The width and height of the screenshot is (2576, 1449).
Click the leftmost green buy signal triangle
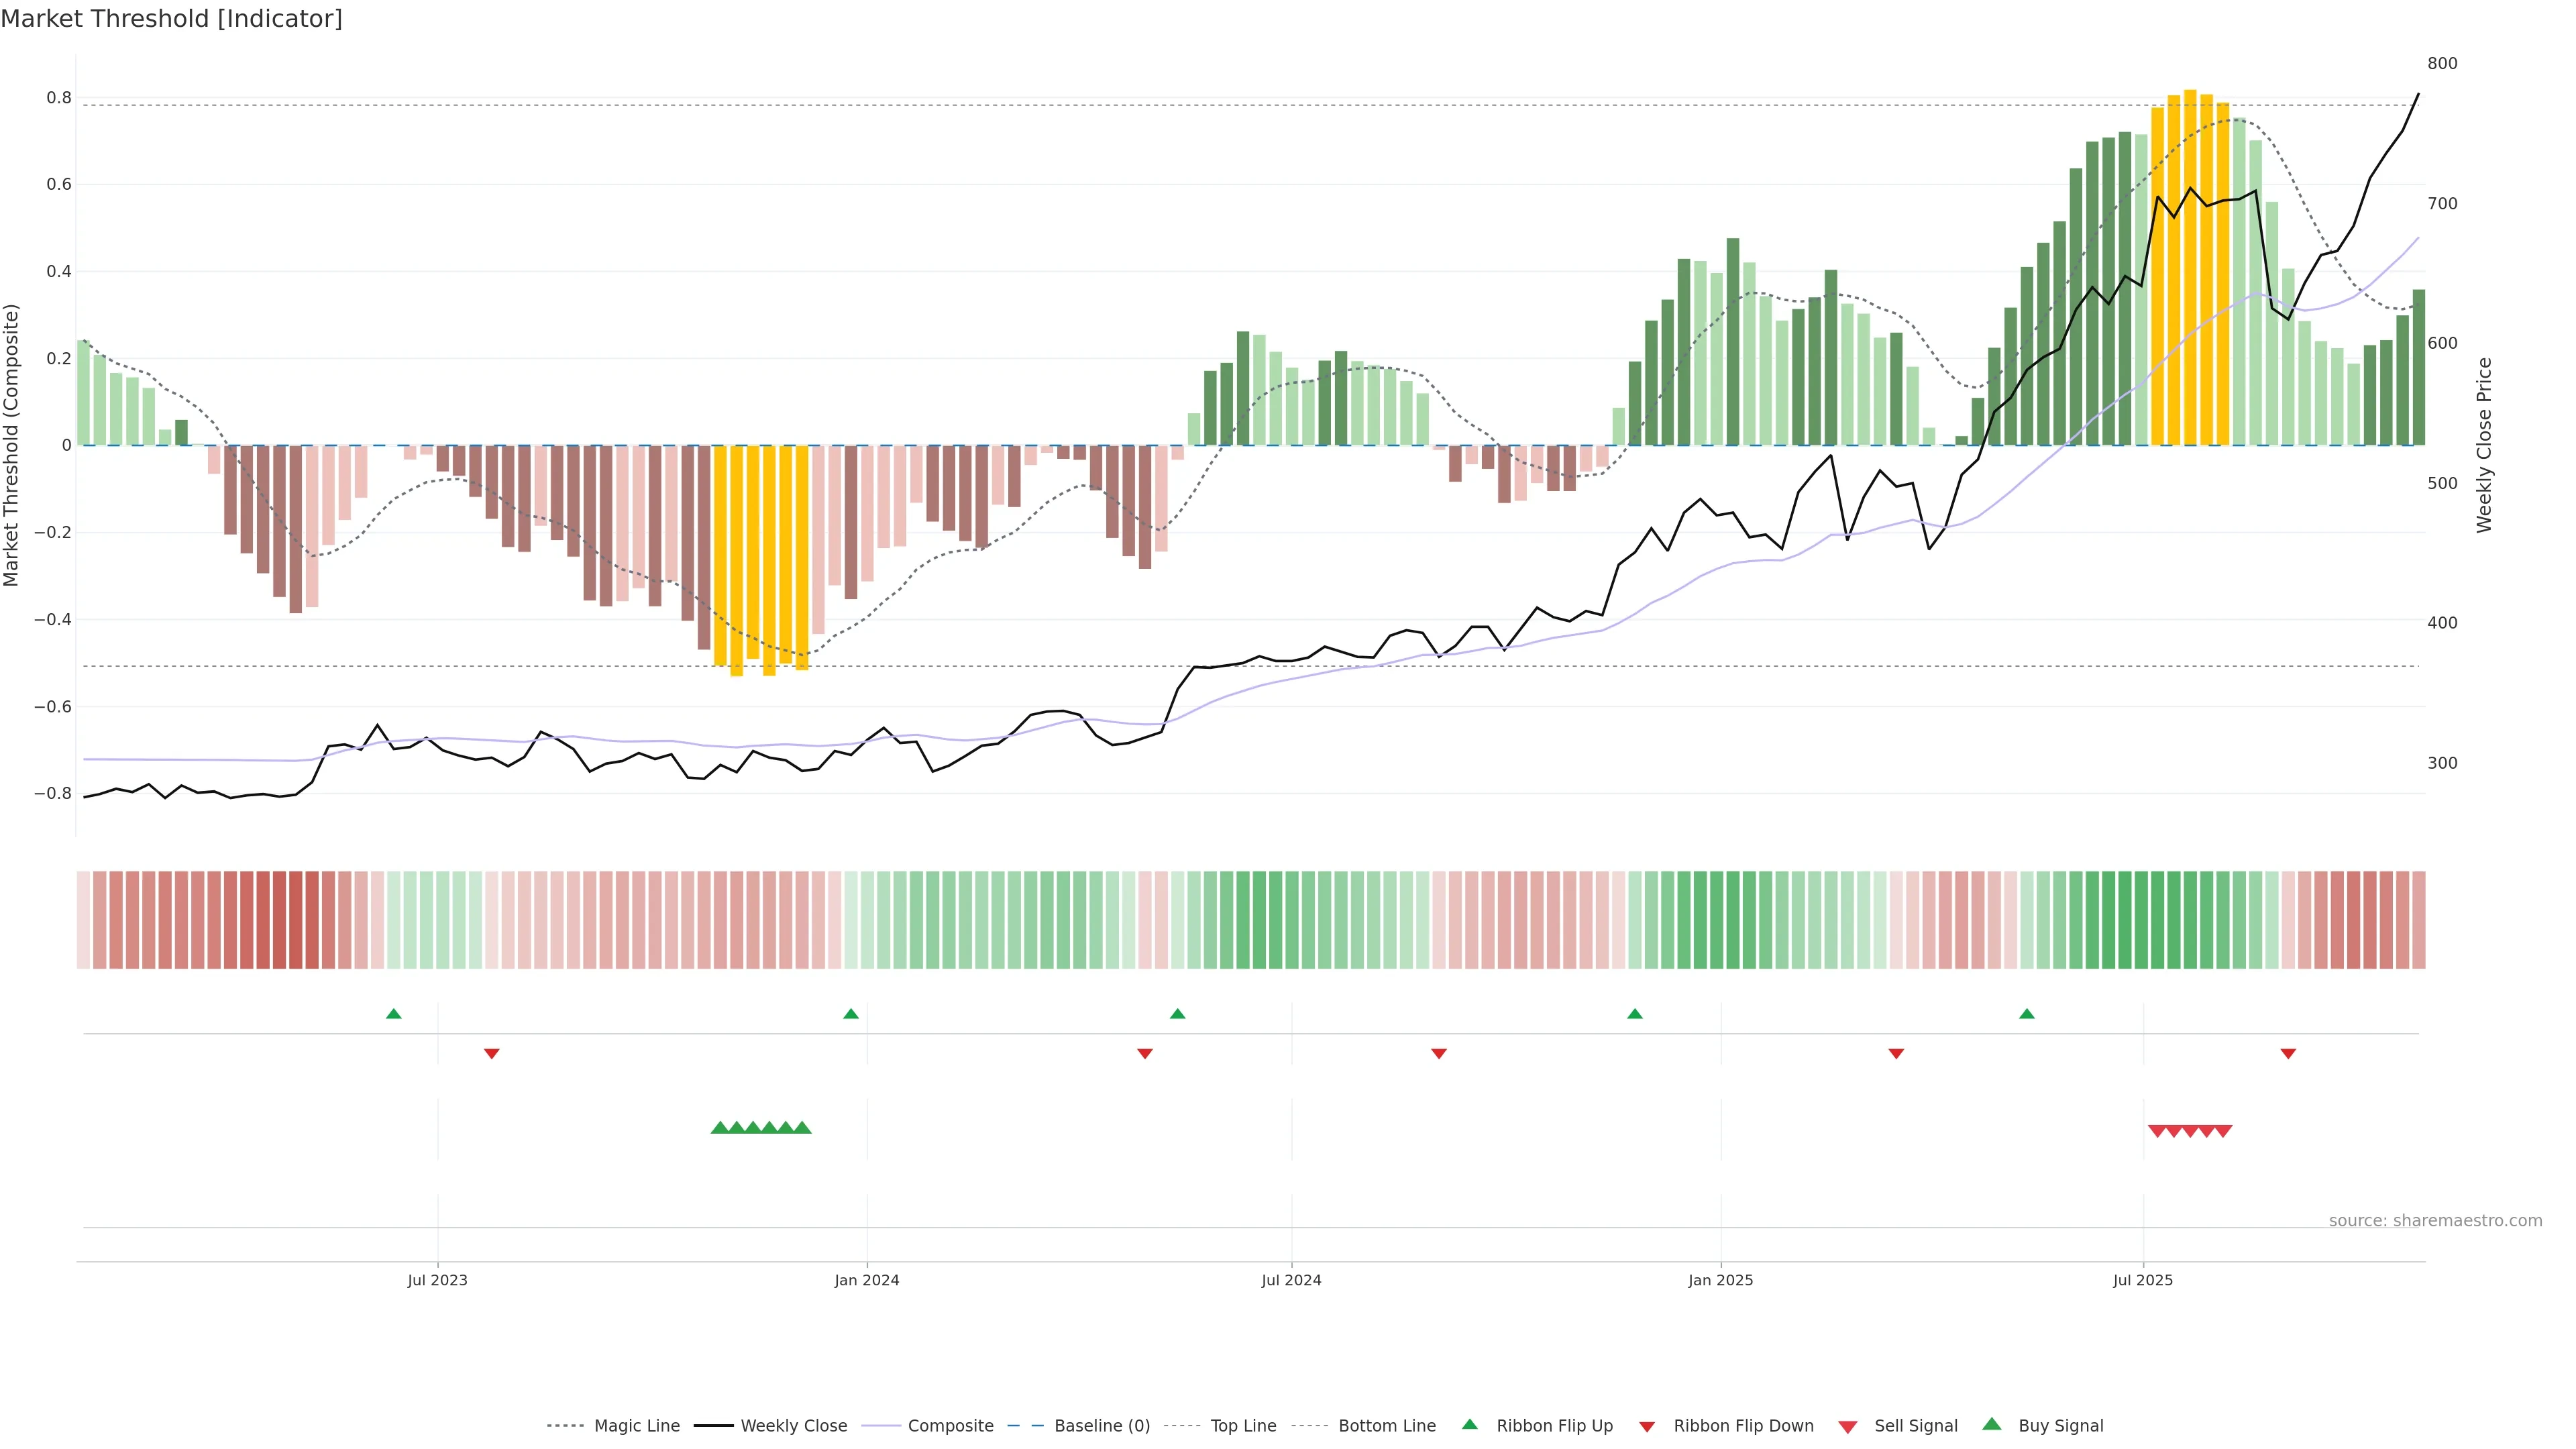[719, 1128]
